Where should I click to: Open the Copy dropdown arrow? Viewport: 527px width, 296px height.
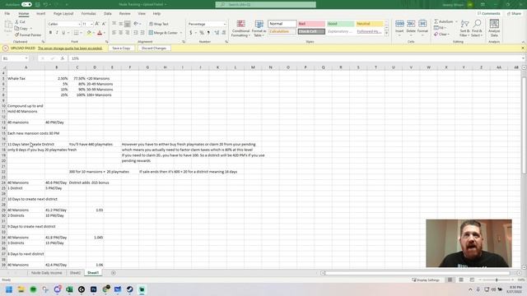point(31,29)
